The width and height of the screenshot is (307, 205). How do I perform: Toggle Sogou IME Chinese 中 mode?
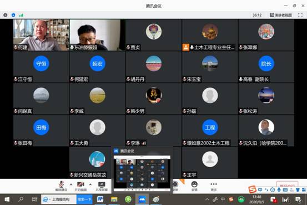[x=260, y=189]
